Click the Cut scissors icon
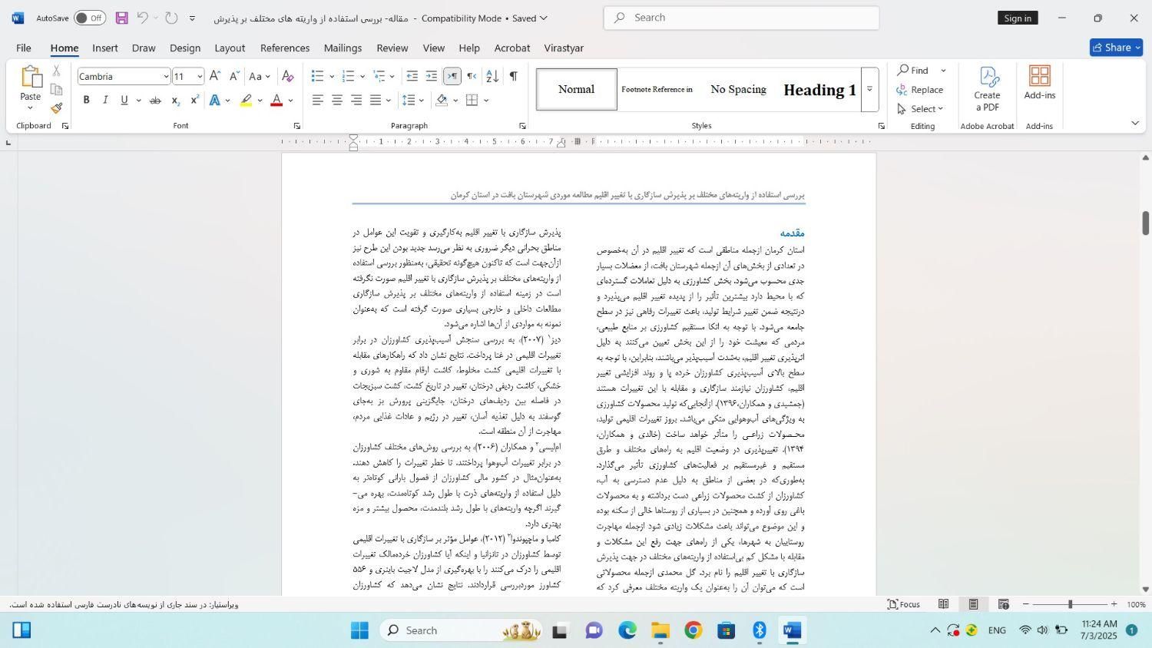The image size is (1152, 648). click(57, 71)
